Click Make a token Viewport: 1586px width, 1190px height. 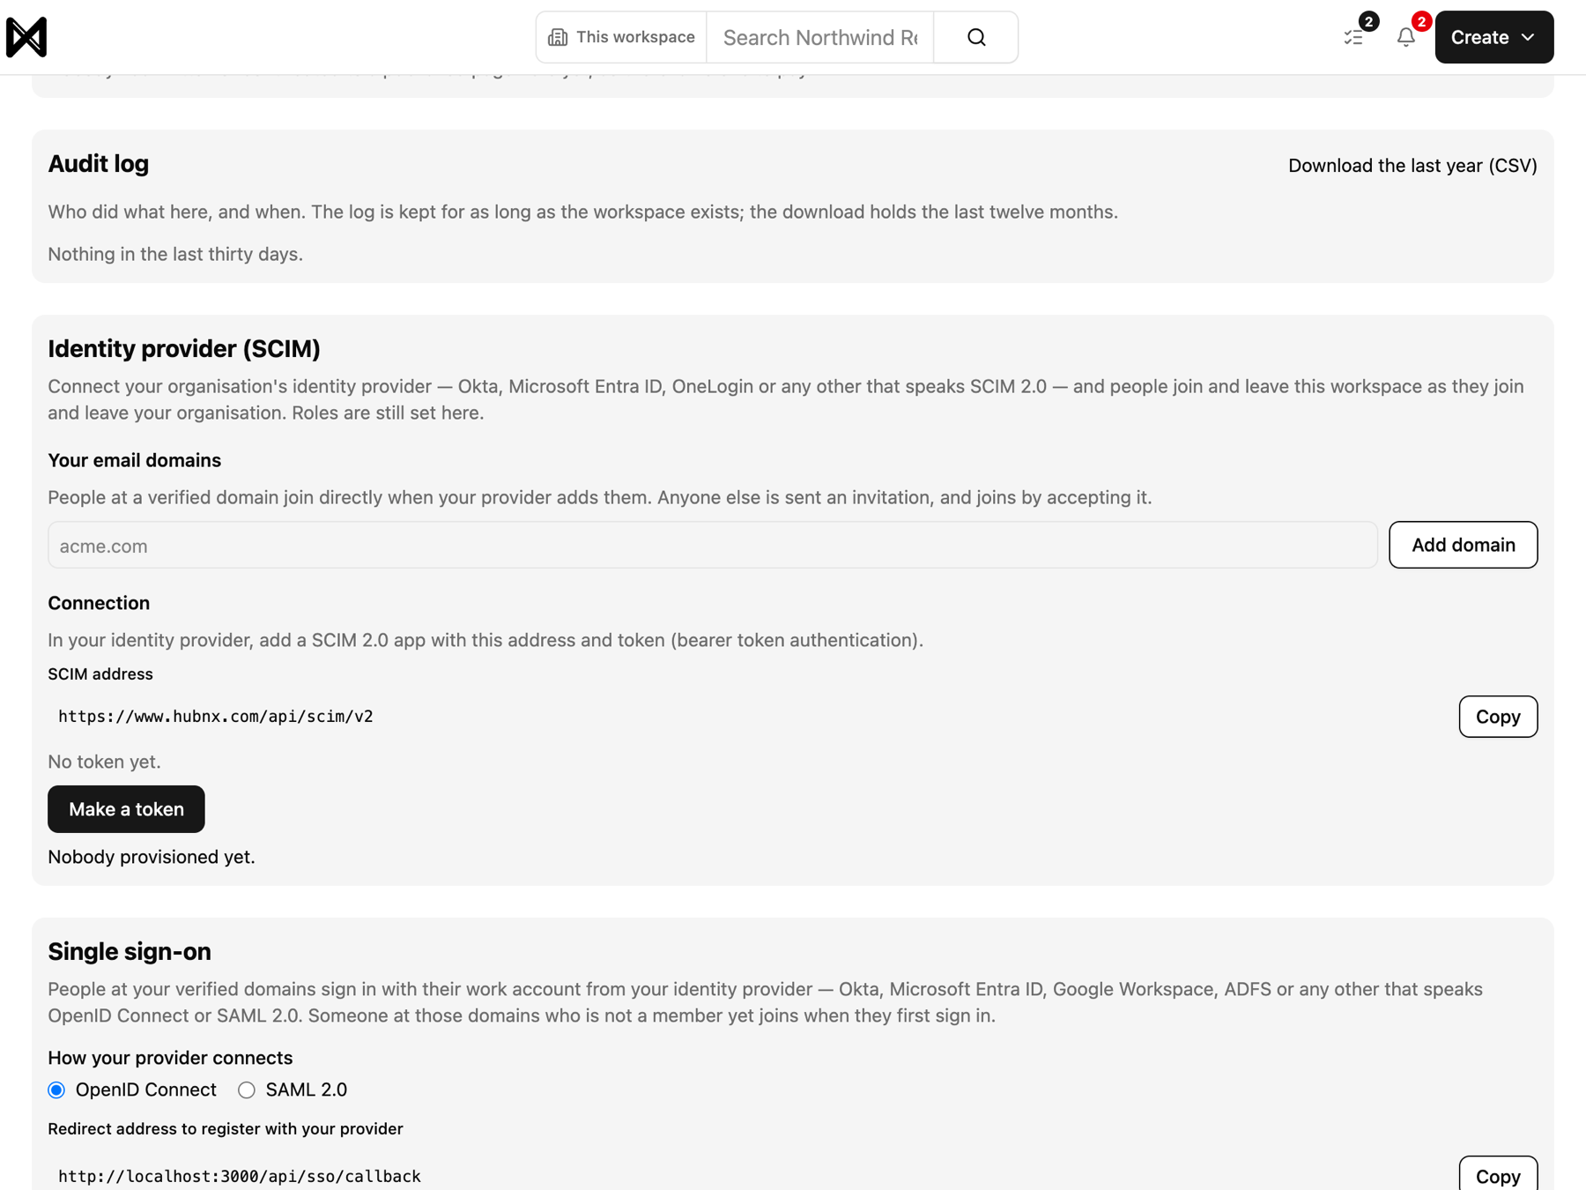coord(126,809)
